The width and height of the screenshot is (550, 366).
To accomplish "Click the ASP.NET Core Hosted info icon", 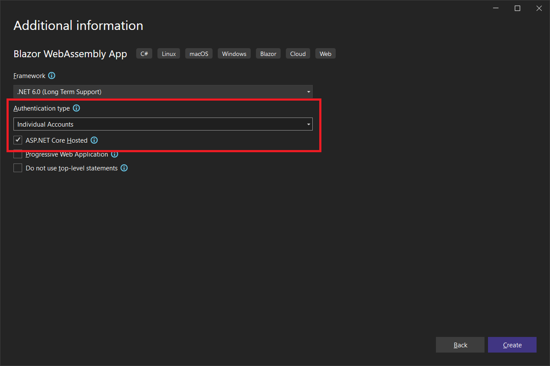I will coord(94,140).
